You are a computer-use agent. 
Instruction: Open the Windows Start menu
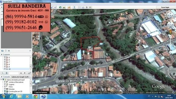[x=3, y=97]
